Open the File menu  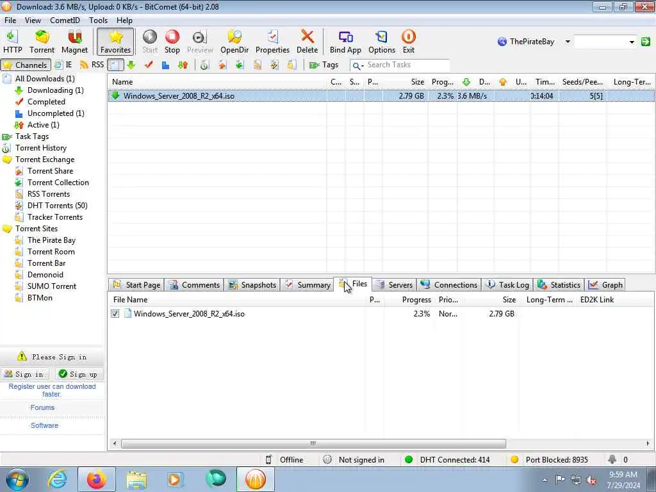point(10,20)
